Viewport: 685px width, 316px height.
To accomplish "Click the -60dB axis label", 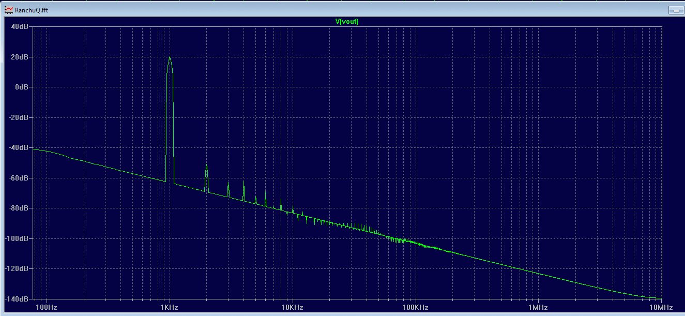I will 19,178.
